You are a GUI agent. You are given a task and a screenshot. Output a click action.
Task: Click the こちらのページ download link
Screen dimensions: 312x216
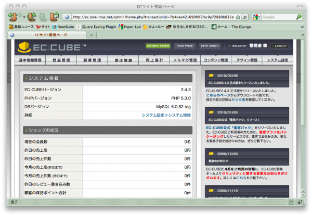[218, 95]
